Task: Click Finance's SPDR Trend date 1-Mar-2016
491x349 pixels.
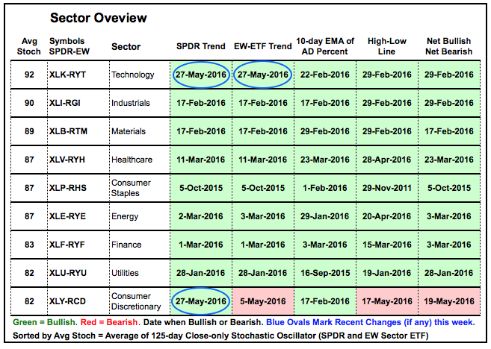Action: 201,245
